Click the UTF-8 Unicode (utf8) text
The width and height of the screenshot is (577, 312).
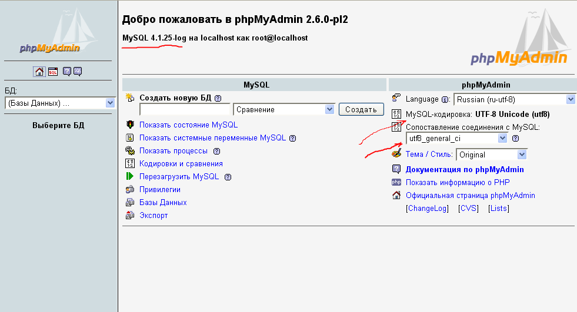click(x=513, y=115)
